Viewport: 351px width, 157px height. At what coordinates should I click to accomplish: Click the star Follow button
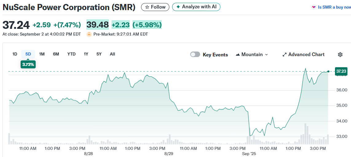click(x=155, y=7)
